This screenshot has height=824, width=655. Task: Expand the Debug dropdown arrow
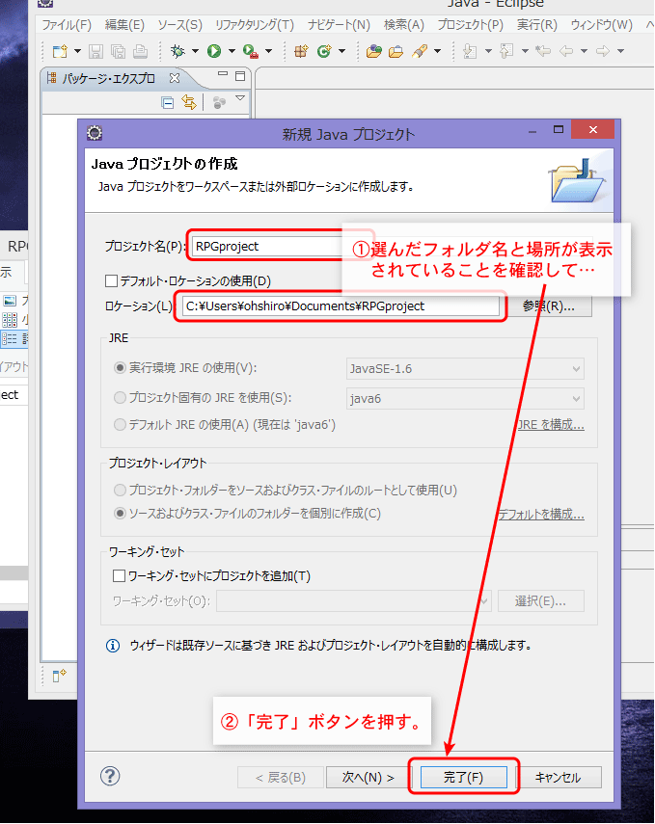click(195, 51)
